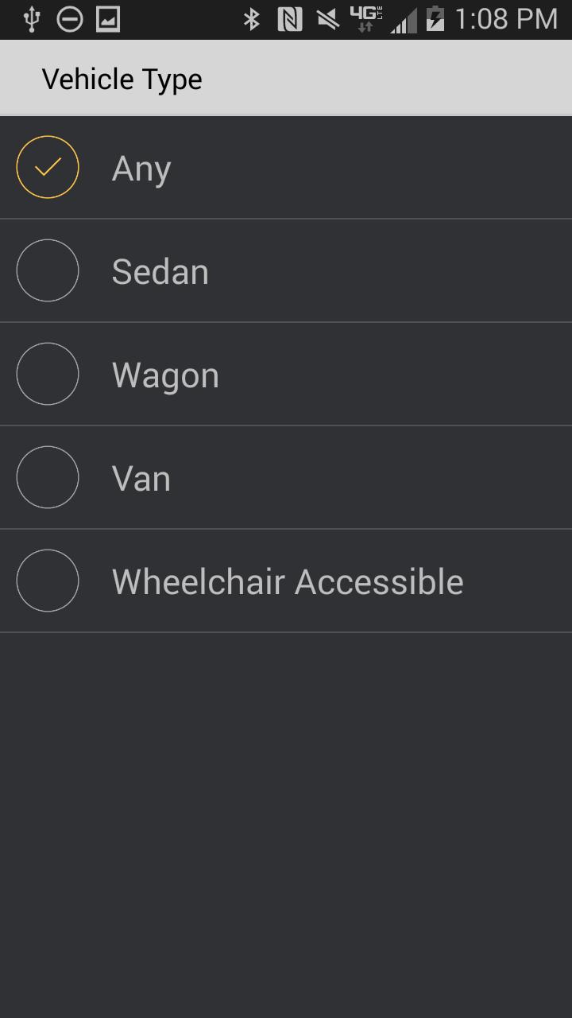
Task: Choose the Sedan label text
Action: pyautogui.click(x=160, y=272)
